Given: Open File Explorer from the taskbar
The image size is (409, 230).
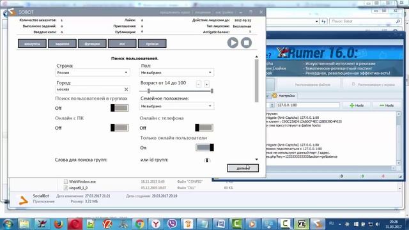Looking at the screenshot, I should click(24, 224).
